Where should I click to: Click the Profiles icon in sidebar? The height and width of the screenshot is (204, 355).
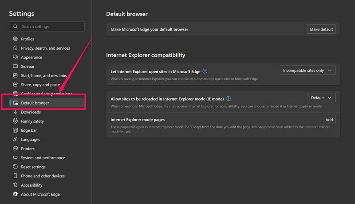(15, 39)
